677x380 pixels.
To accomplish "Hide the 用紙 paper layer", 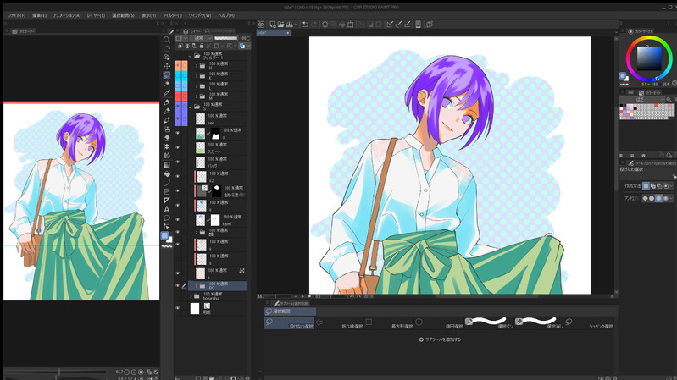I will pos(178,308).
